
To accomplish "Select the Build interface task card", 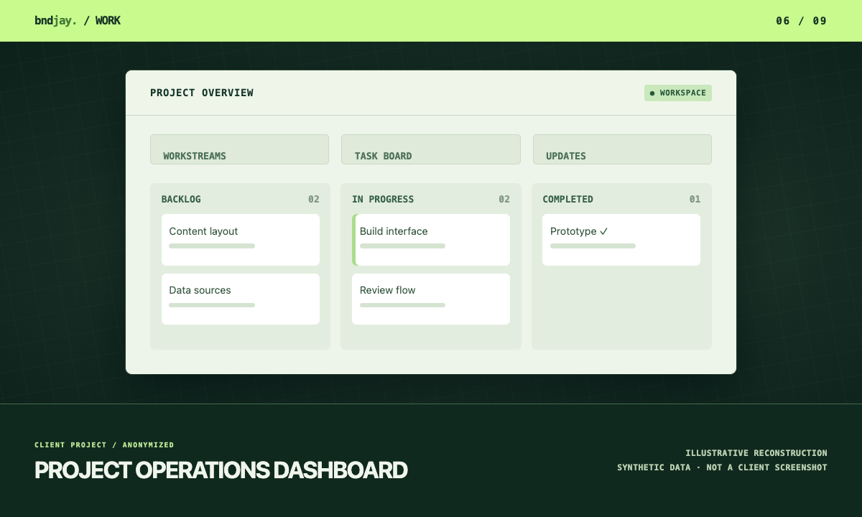I will (x=431, y=240).
